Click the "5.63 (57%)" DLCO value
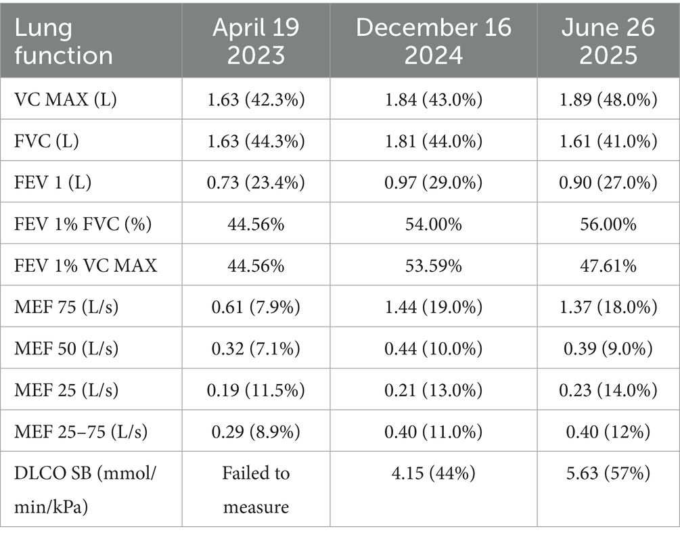Screen dimensions: 680x539 coord(608,473)
